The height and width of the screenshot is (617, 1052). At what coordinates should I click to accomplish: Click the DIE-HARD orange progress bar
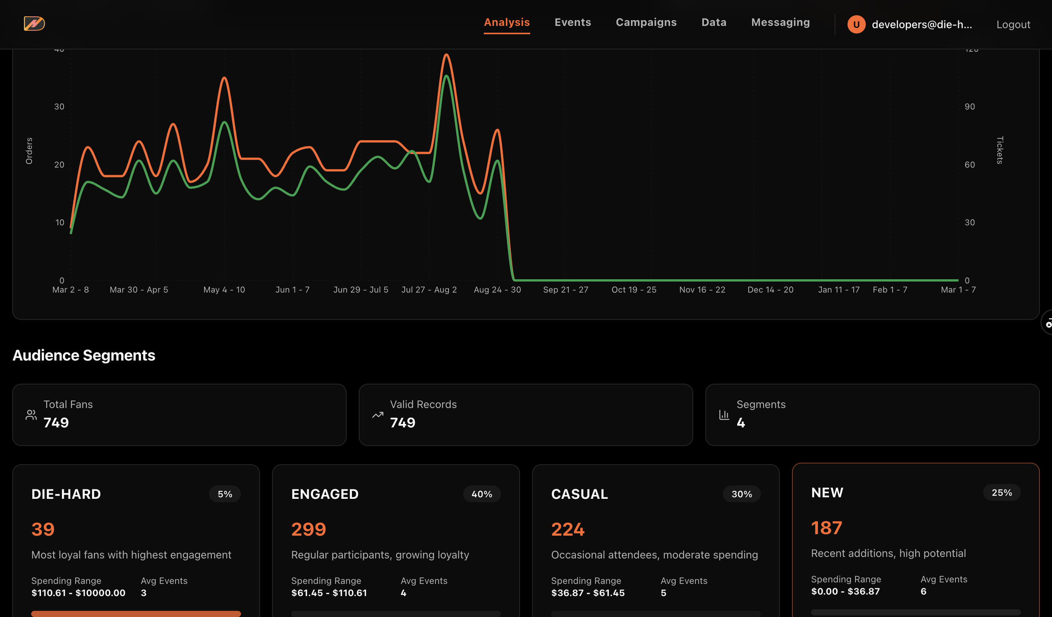(136, 614)
